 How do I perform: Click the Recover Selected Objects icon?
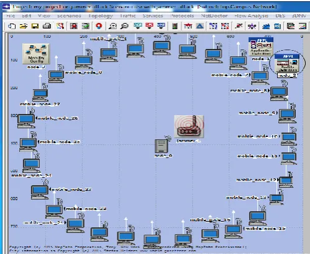(x=86, y=26)
